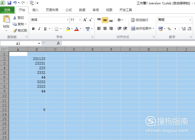Toggle Italic formatting
The height and width of the screenshot is (140, 195).
click(x=39, y=29)
